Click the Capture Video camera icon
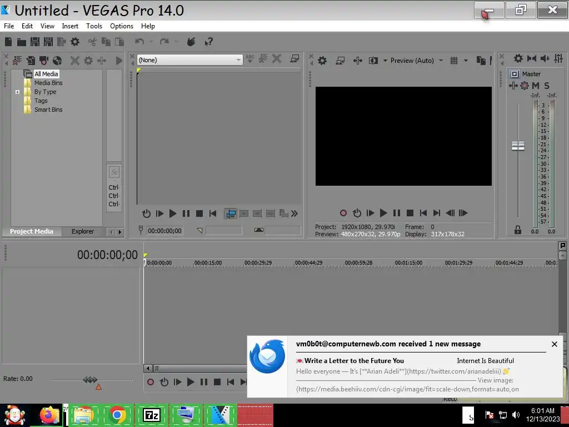Viewport: 569px width, 427px height. [44, 60]
